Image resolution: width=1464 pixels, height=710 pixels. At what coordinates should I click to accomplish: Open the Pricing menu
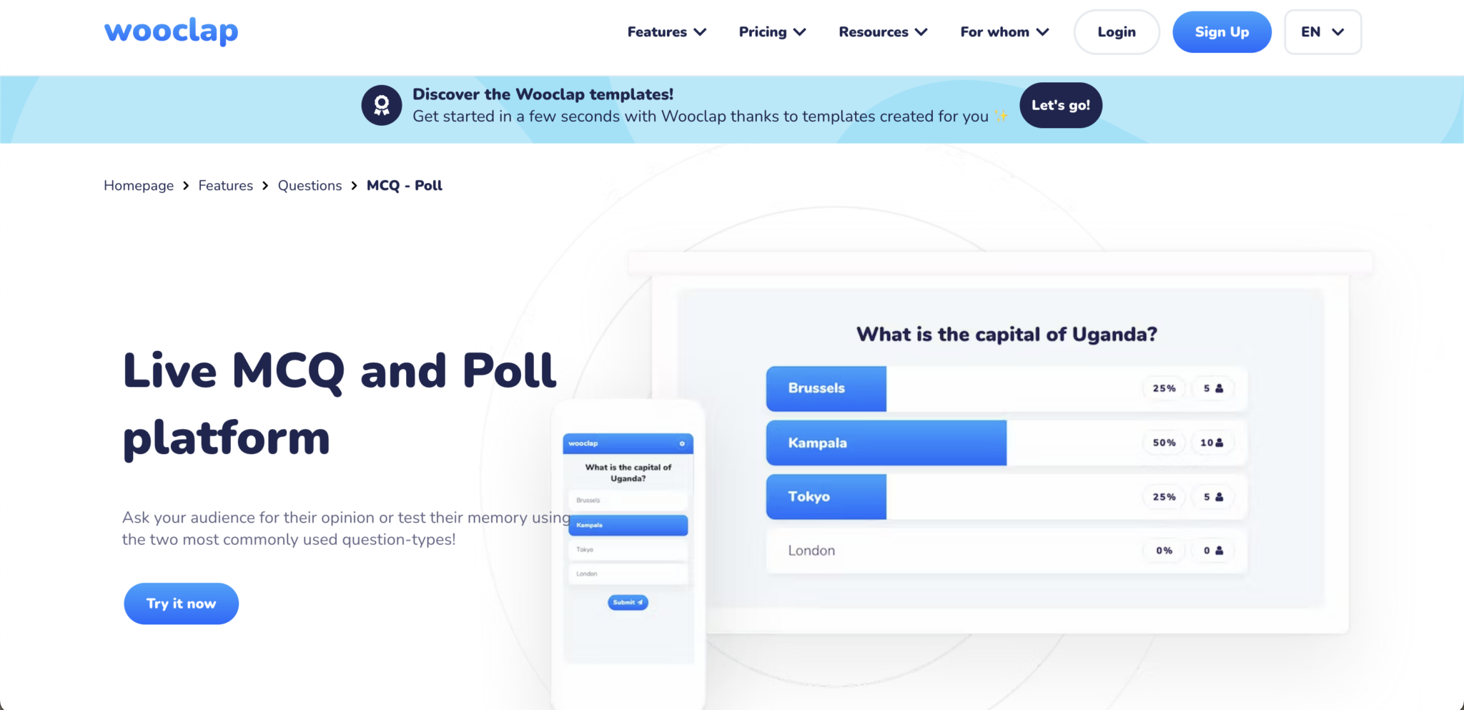771,31
